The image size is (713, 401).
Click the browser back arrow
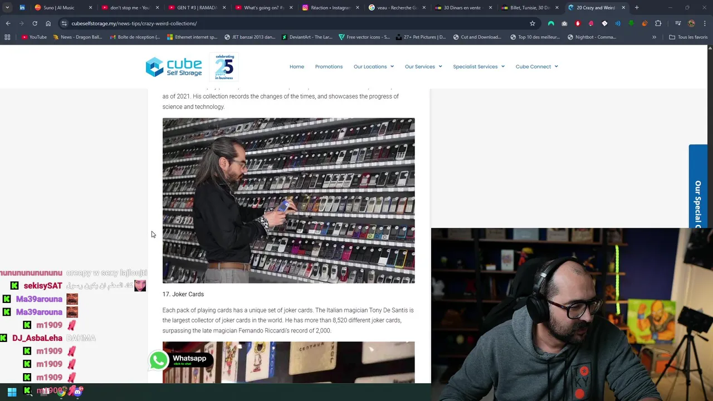[8, 23]
